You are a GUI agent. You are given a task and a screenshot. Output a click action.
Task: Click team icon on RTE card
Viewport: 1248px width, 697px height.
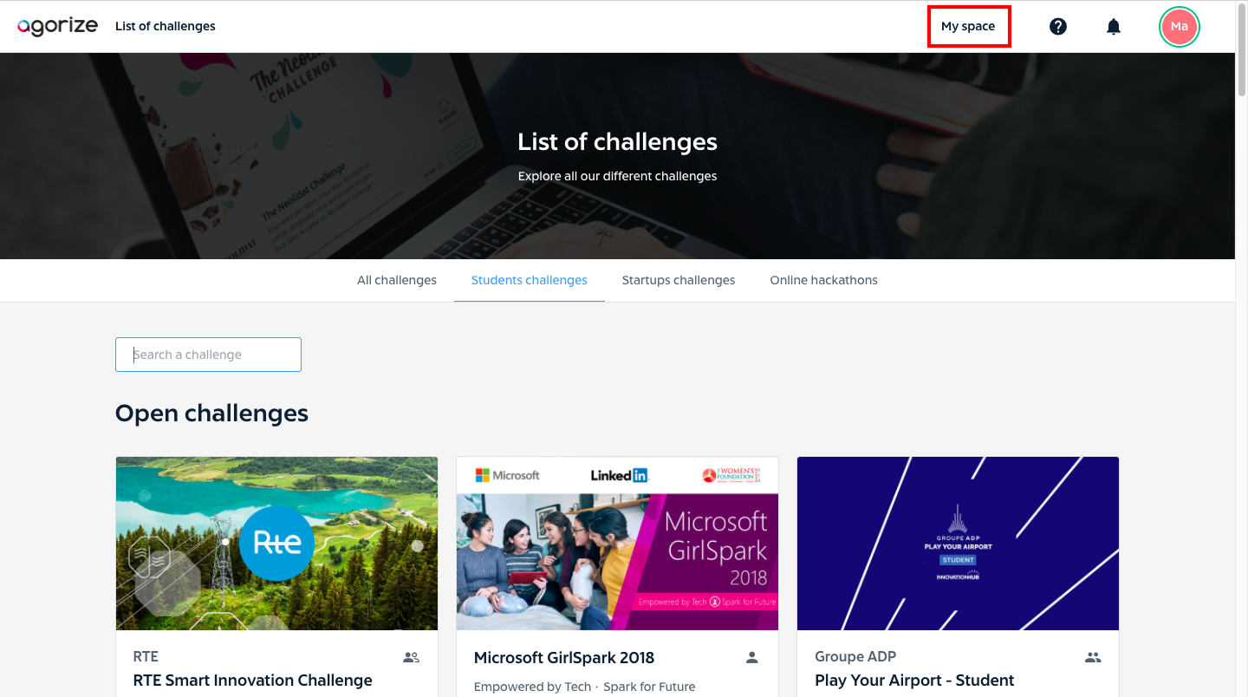point(411,657)
